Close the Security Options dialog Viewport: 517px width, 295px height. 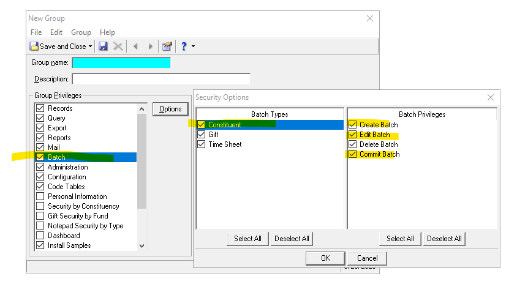pos(491,97)
